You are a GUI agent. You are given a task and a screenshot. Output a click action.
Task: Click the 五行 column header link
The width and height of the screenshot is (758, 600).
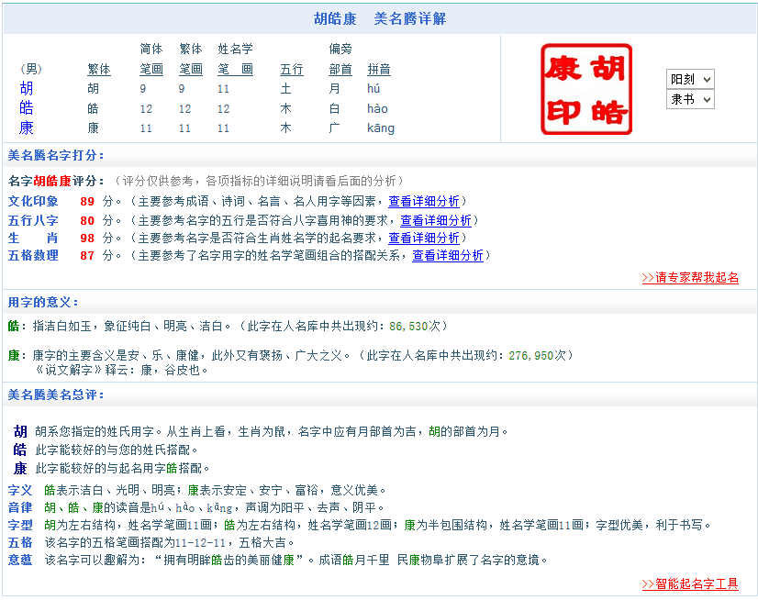point(291,69)
